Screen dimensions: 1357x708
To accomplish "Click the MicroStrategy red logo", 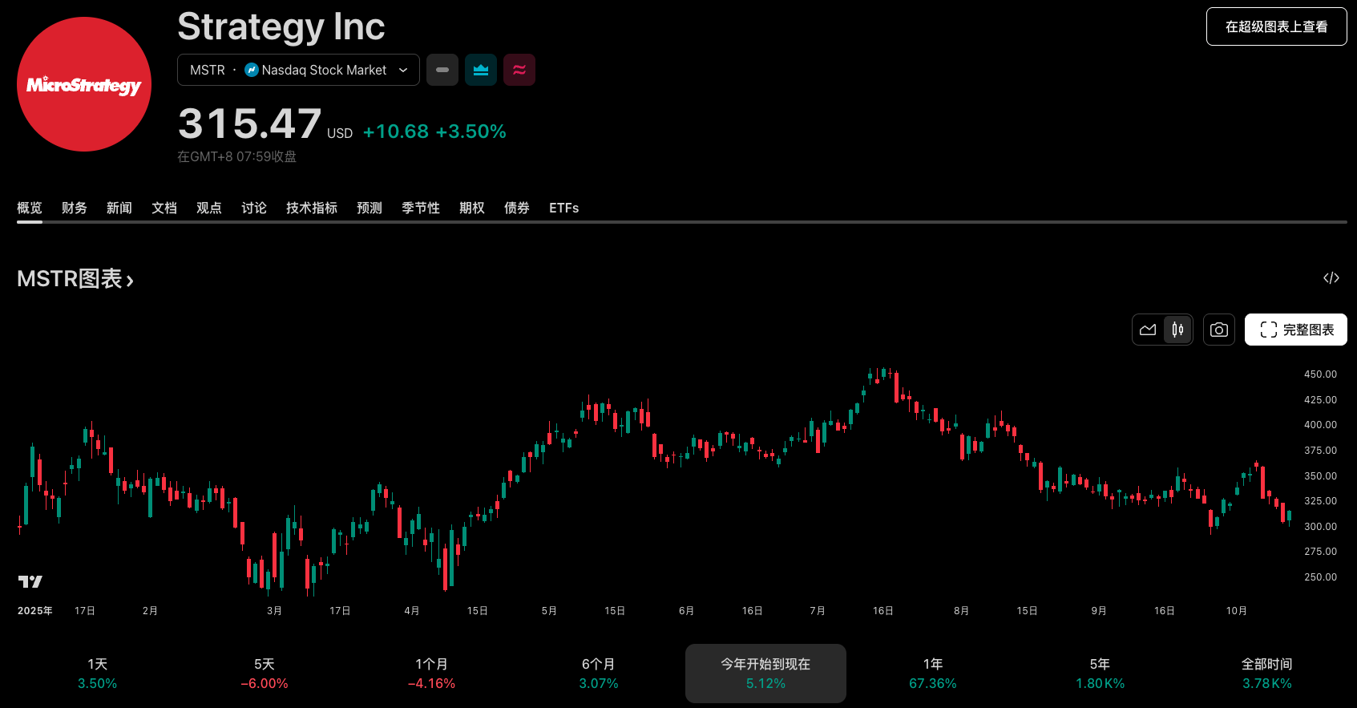I will pos(84,84).
